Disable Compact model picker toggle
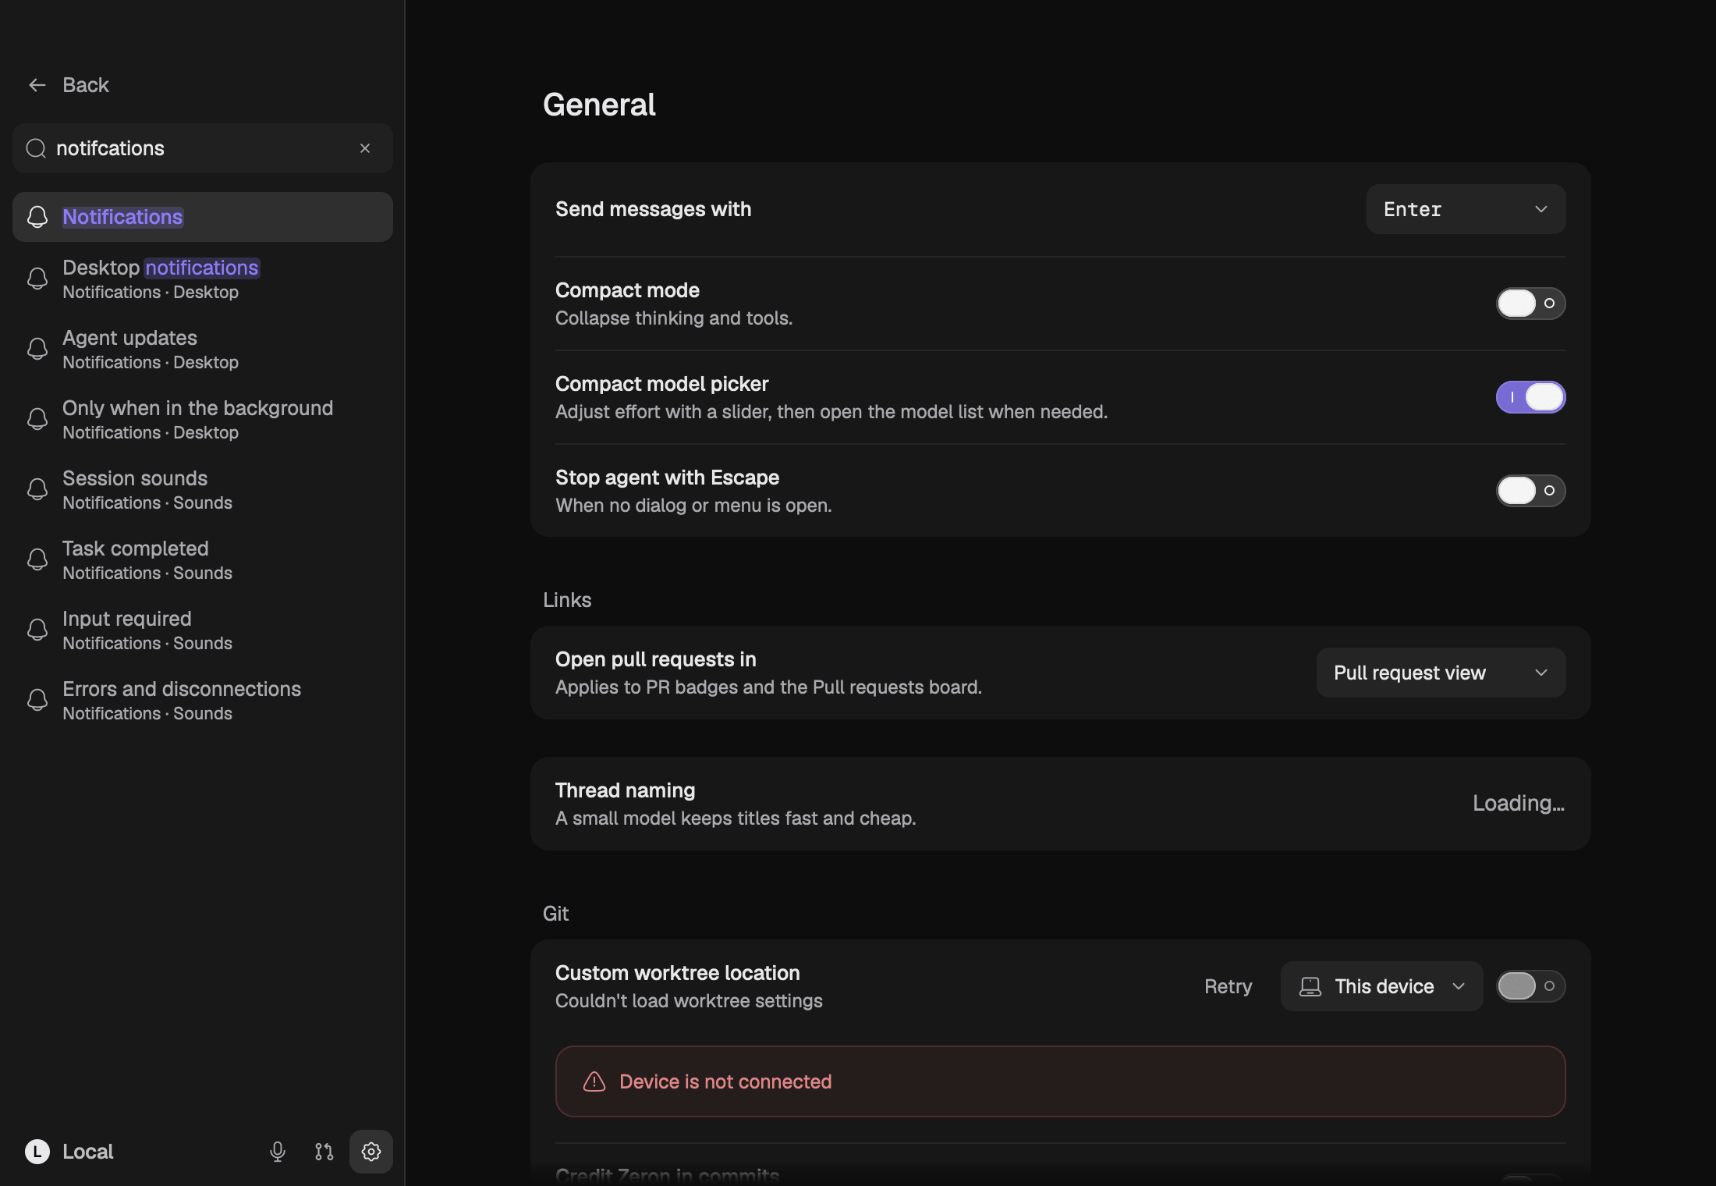The width and height of the screenshot is (1716, 1186). [x=1530, y=397]
